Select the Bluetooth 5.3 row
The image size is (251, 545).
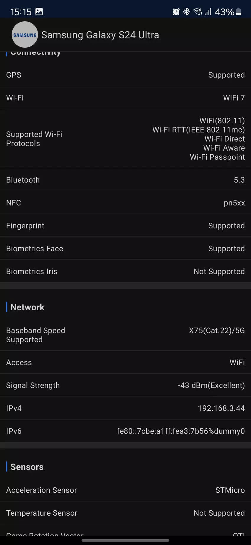(x=125, y=180)
